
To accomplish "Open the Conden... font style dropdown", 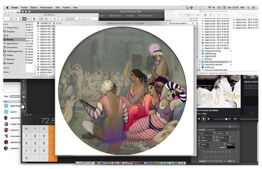I will (227, 133).
